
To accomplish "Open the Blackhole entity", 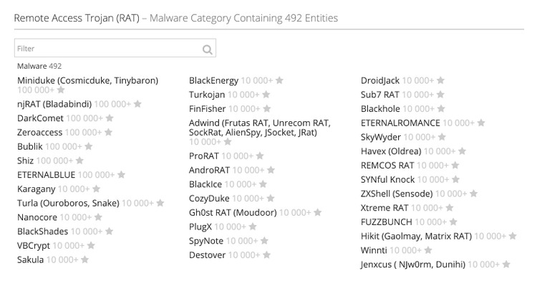I will [x=380, y=109].
